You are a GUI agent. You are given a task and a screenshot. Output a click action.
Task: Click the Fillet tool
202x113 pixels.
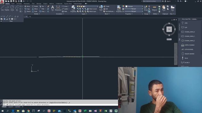[x=42, y=9]
